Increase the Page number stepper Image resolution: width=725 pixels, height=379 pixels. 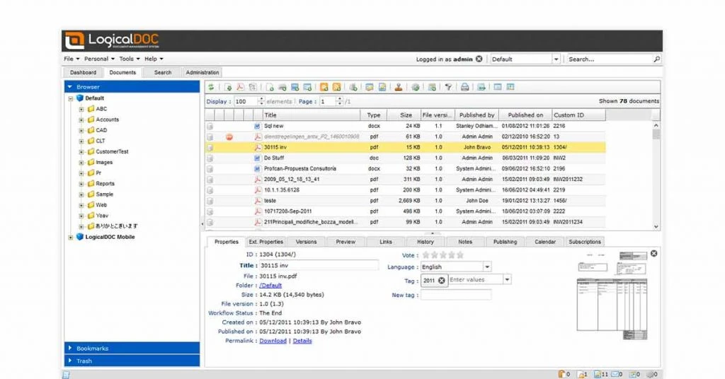(x=340, y=99)
